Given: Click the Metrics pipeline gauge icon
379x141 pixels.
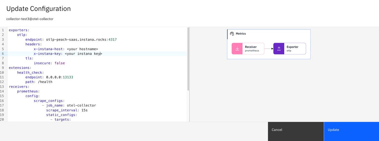Looking at the screenshot, I should coord(232,34).
